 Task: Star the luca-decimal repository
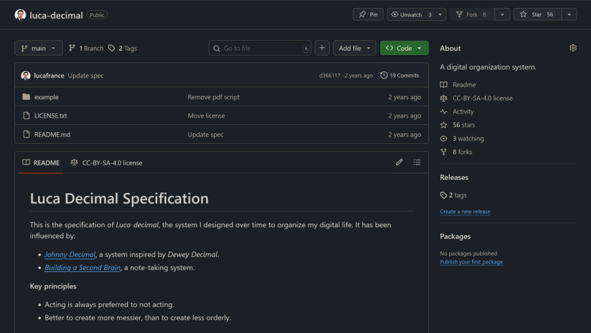(x=537, y=14)
